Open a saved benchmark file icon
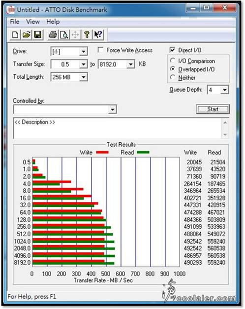245x309 pixels. coord(27,35)
